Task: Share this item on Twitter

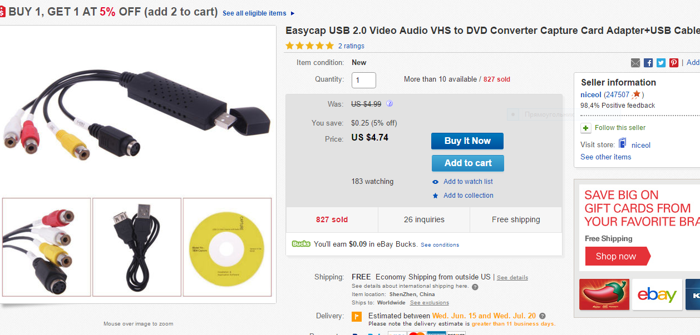Action: point(661,63)
